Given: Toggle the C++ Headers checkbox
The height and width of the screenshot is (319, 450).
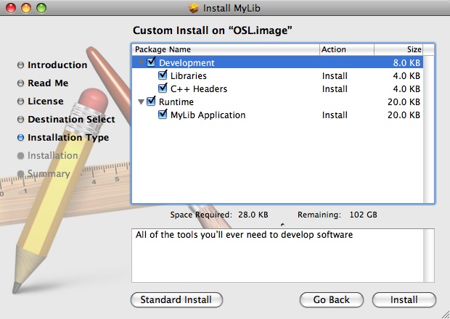Looking at the screenshot, I should (163, 88).
